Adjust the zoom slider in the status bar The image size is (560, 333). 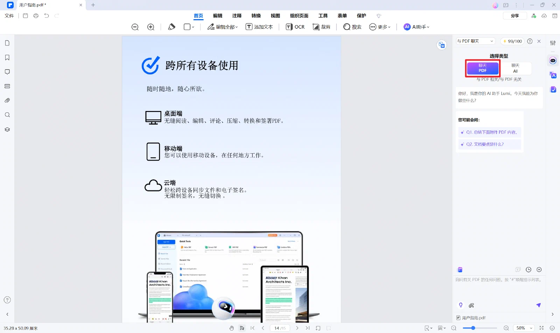[480, 328]
